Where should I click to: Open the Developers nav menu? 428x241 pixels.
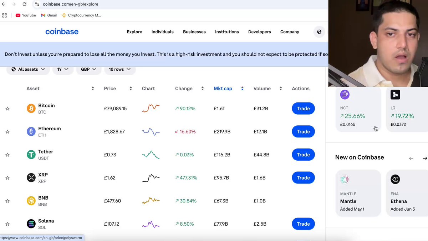(260, 32)
